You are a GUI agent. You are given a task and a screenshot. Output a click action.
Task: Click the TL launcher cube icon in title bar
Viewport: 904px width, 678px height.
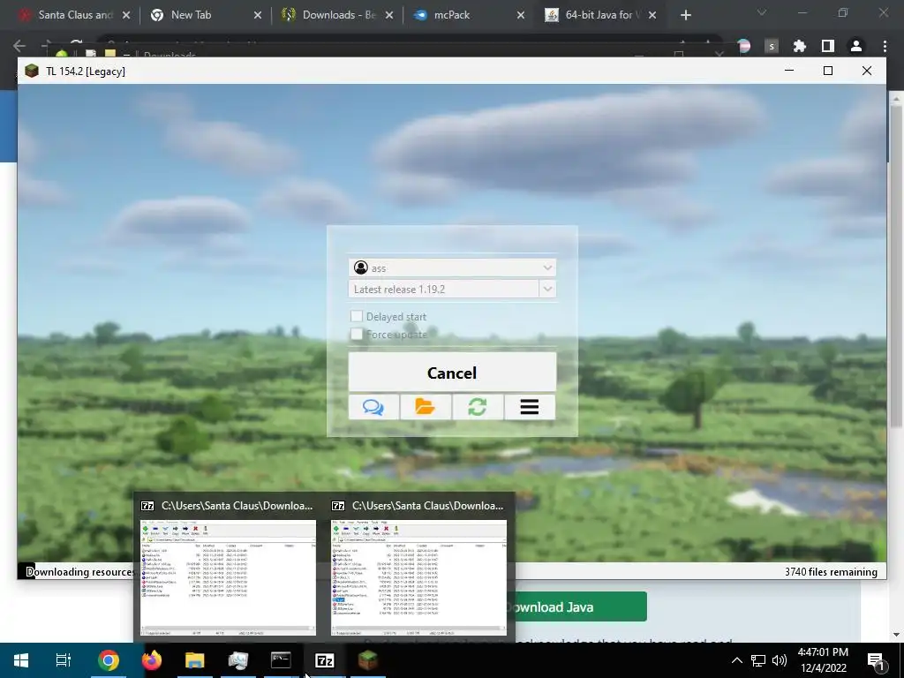pos(32,71)
